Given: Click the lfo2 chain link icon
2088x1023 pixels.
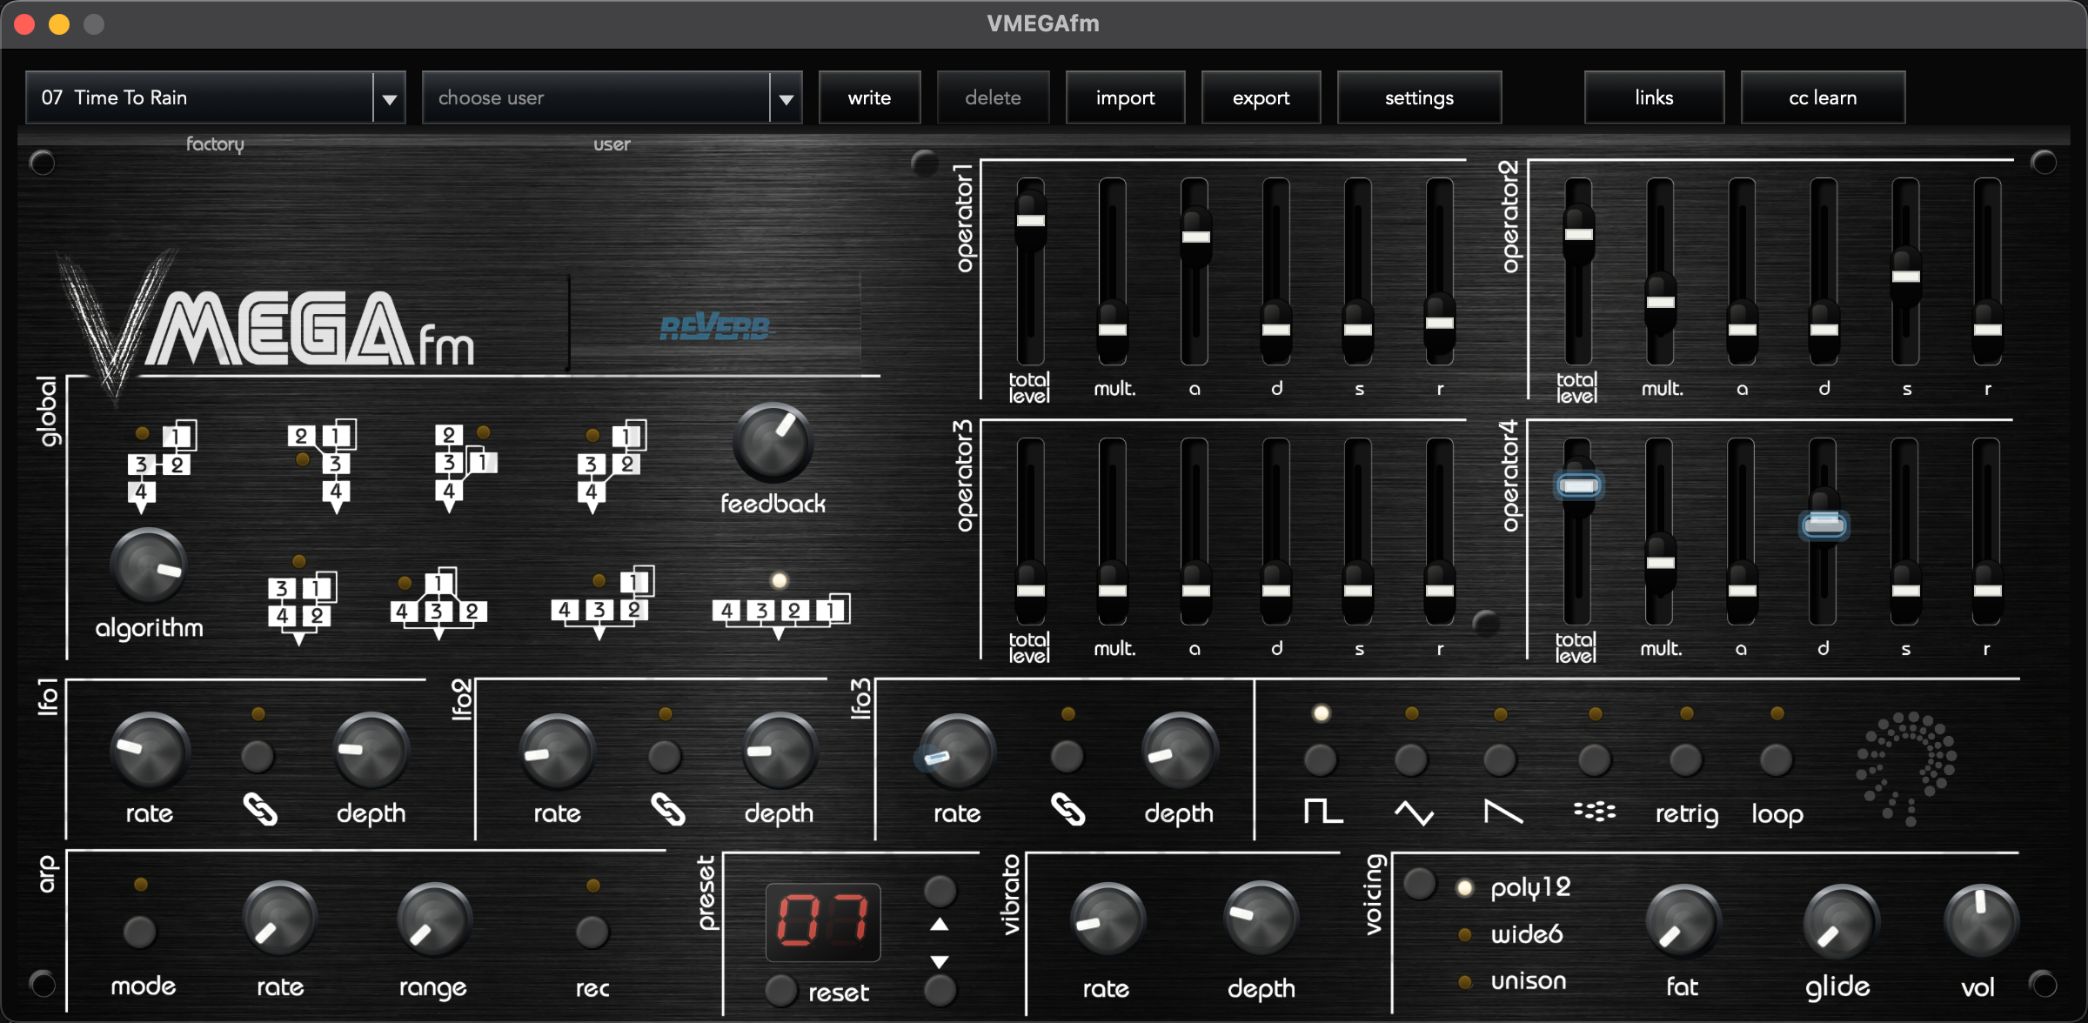Looking at the screenshot, I should [x=668, y=810].
